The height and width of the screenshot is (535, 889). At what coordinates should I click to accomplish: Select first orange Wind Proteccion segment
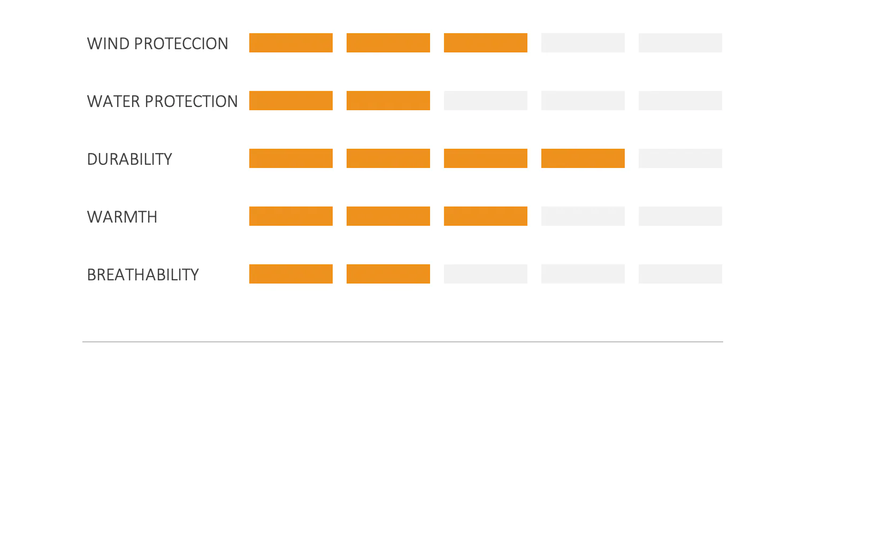291,43
